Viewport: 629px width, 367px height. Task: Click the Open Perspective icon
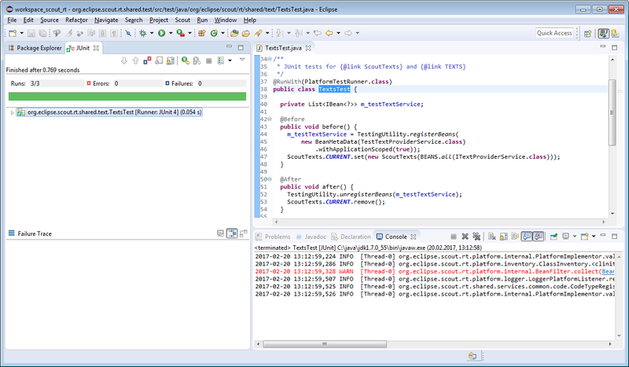(x=587, y=34)
